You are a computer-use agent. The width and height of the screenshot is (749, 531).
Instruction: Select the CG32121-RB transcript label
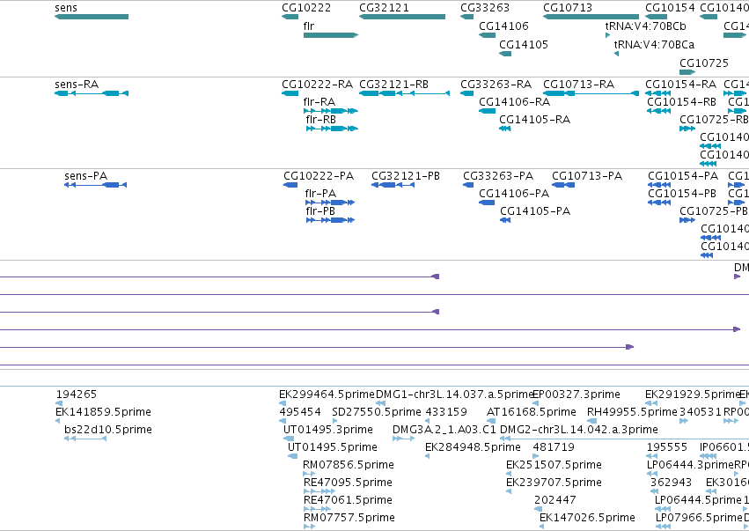[393, 85]
